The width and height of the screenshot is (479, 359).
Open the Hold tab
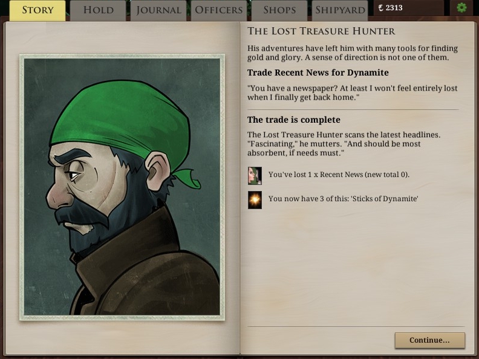[98, 11]
